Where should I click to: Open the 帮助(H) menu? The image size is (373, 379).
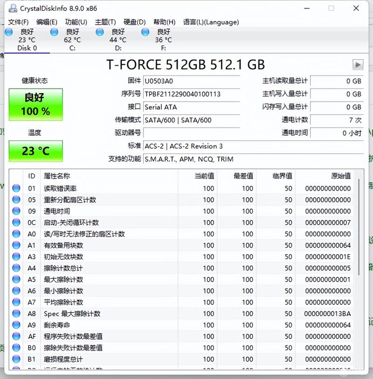click(165, 22)
